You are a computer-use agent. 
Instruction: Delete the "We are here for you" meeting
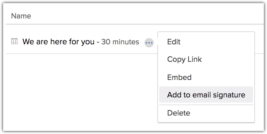[x=179, y=113]
